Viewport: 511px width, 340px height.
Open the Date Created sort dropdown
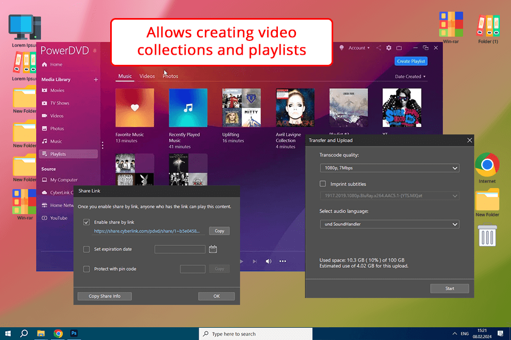[410, 76]
